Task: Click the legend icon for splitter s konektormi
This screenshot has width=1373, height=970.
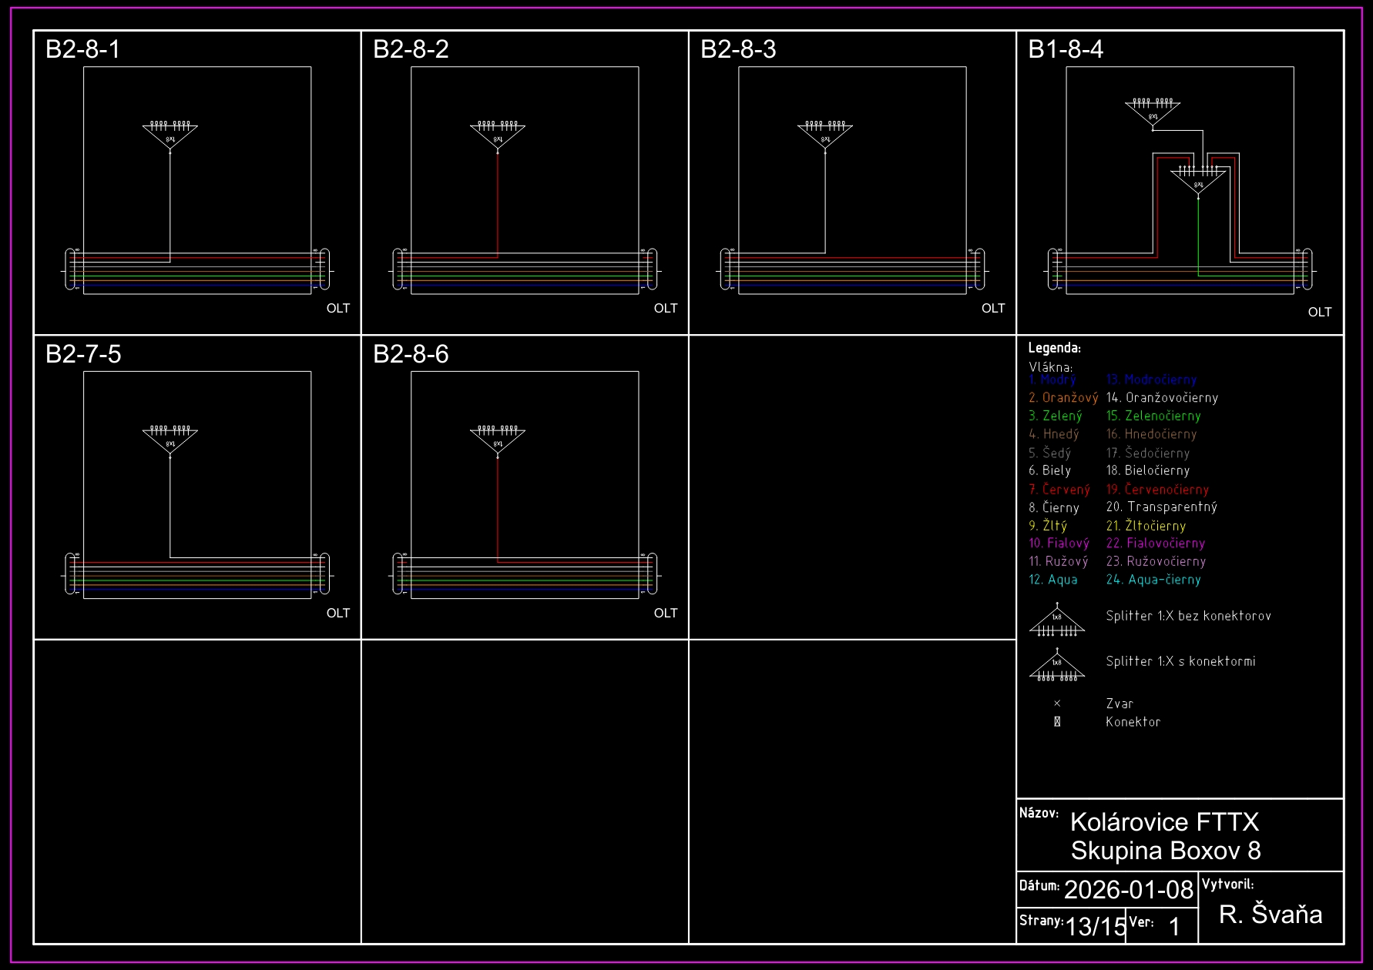Action: [1057, 667]
